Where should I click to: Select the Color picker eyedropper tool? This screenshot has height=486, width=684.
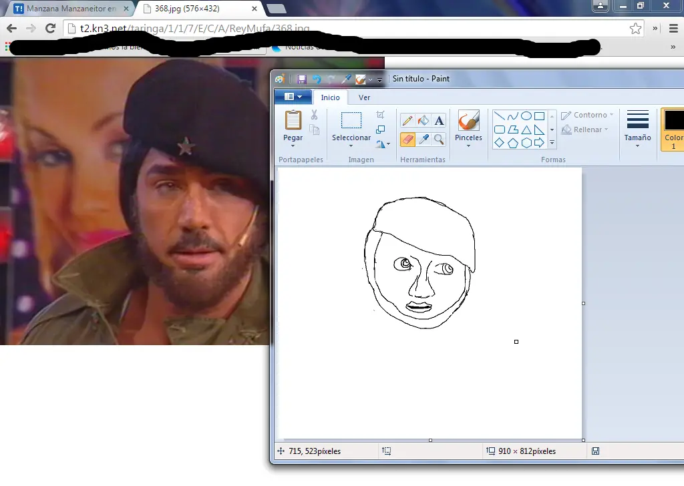(x=423, y=140)
